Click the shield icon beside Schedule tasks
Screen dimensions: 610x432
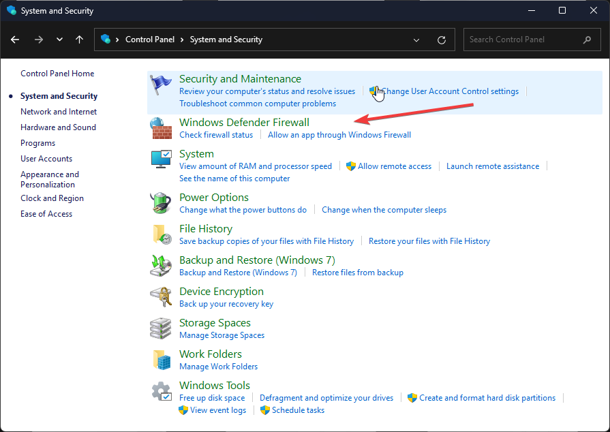(x=265, y=410)
